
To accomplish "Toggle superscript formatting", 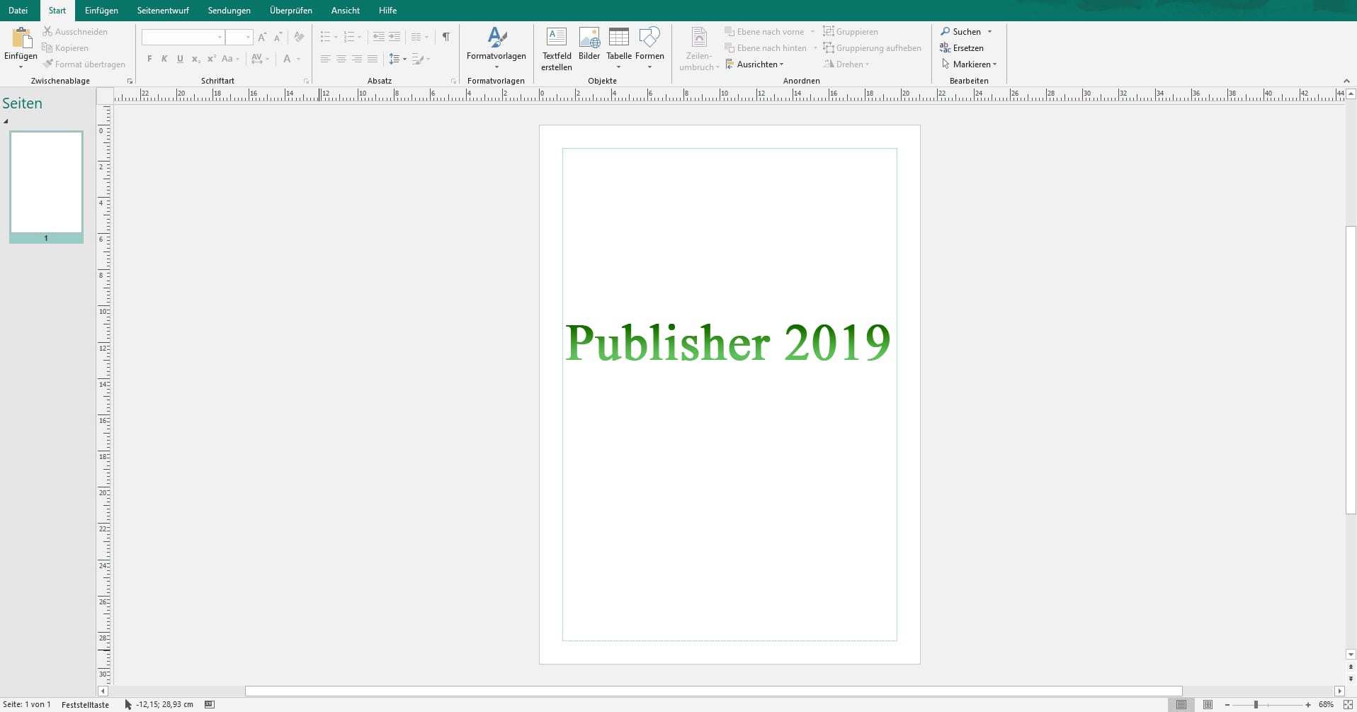I will pos(211,59).
